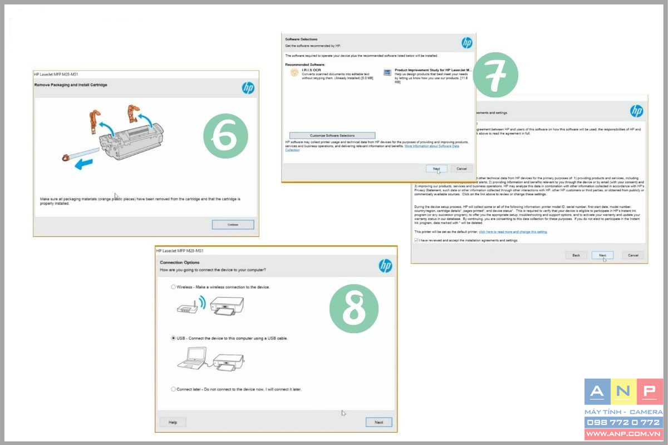Select the Product Improvement Study icon
The height and width of the screenshot is (445, 668).
[x=387, y=72]
